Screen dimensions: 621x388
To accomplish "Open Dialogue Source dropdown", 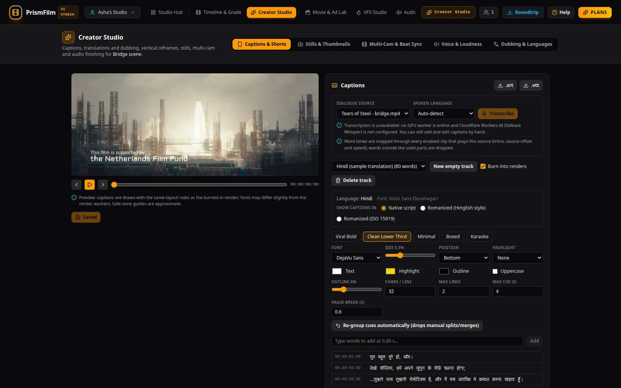I will [373, 114].
